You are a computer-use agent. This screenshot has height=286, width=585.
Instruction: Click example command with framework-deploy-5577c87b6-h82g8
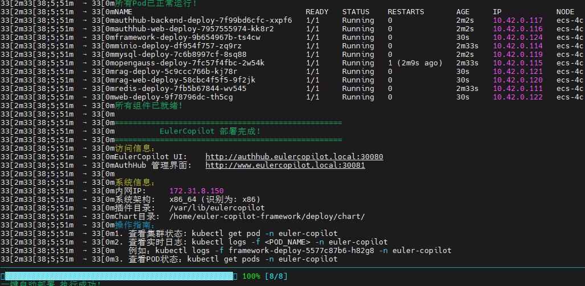(304, 251)
